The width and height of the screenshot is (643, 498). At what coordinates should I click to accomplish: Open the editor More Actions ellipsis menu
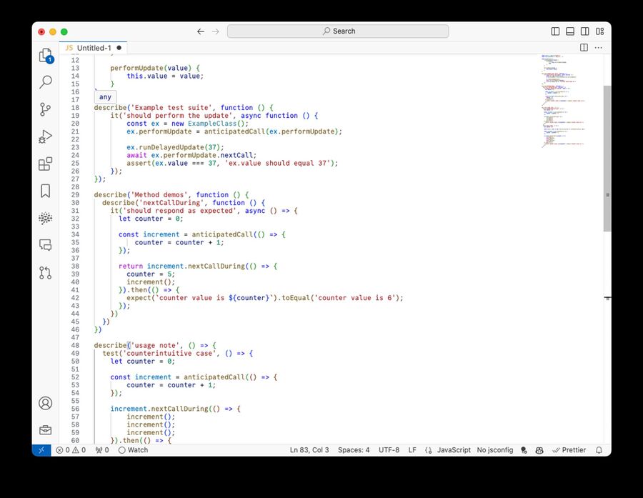click(x=599, y=48)
